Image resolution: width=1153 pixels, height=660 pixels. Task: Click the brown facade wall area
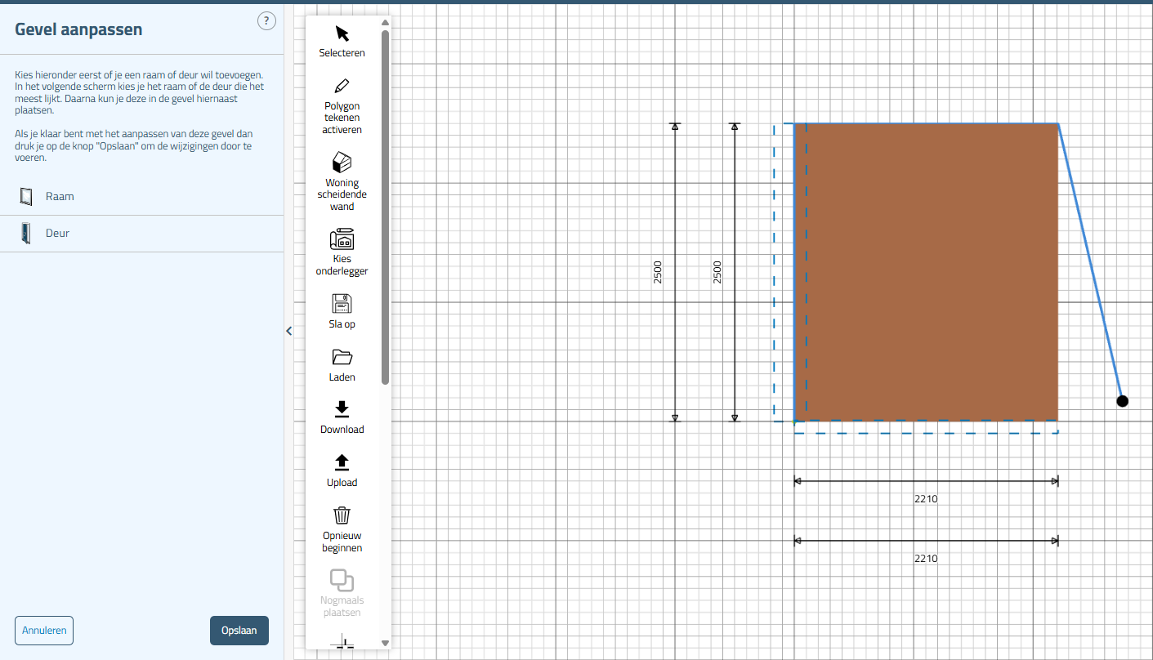click(x=926, y=272)
